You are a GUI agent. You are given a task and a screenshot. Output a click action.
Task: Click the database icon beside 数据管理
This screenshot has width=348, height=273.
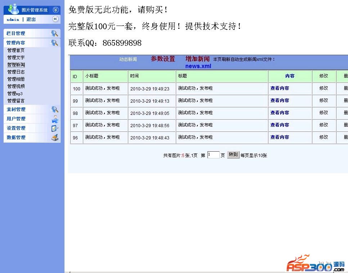click(55, 138)
